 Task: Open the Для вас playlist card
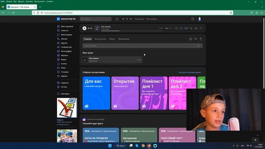point(96,93)
